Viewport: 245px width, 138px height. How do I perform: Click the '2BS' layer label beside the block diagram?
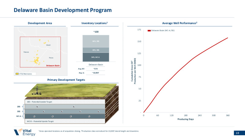point(19,106)
